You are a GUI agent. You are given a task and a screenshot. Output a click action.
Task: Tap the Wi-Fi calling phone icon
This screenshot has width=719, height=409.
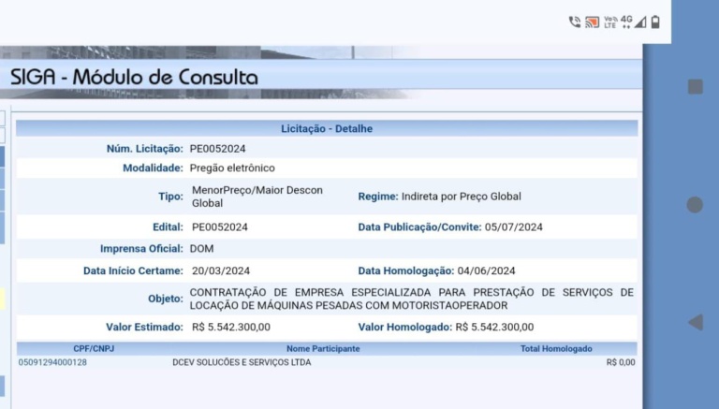point(575,22)
